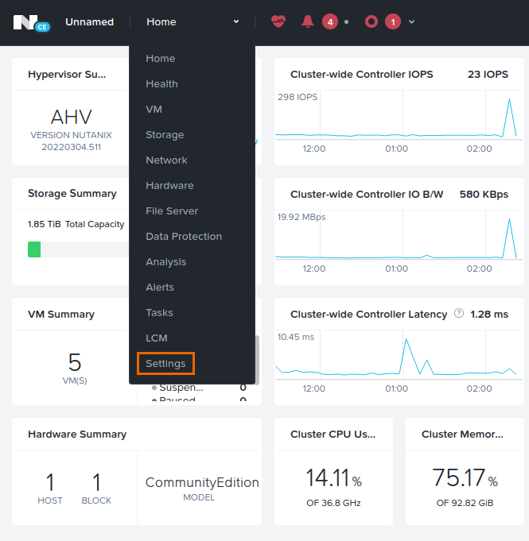Click the Nutanix CE logo
Screen dimensions: 529x541
[x=31, y=22]
